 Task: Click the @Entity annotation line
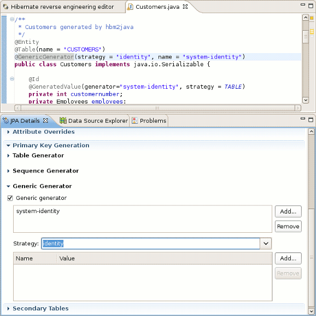[27, 42]
